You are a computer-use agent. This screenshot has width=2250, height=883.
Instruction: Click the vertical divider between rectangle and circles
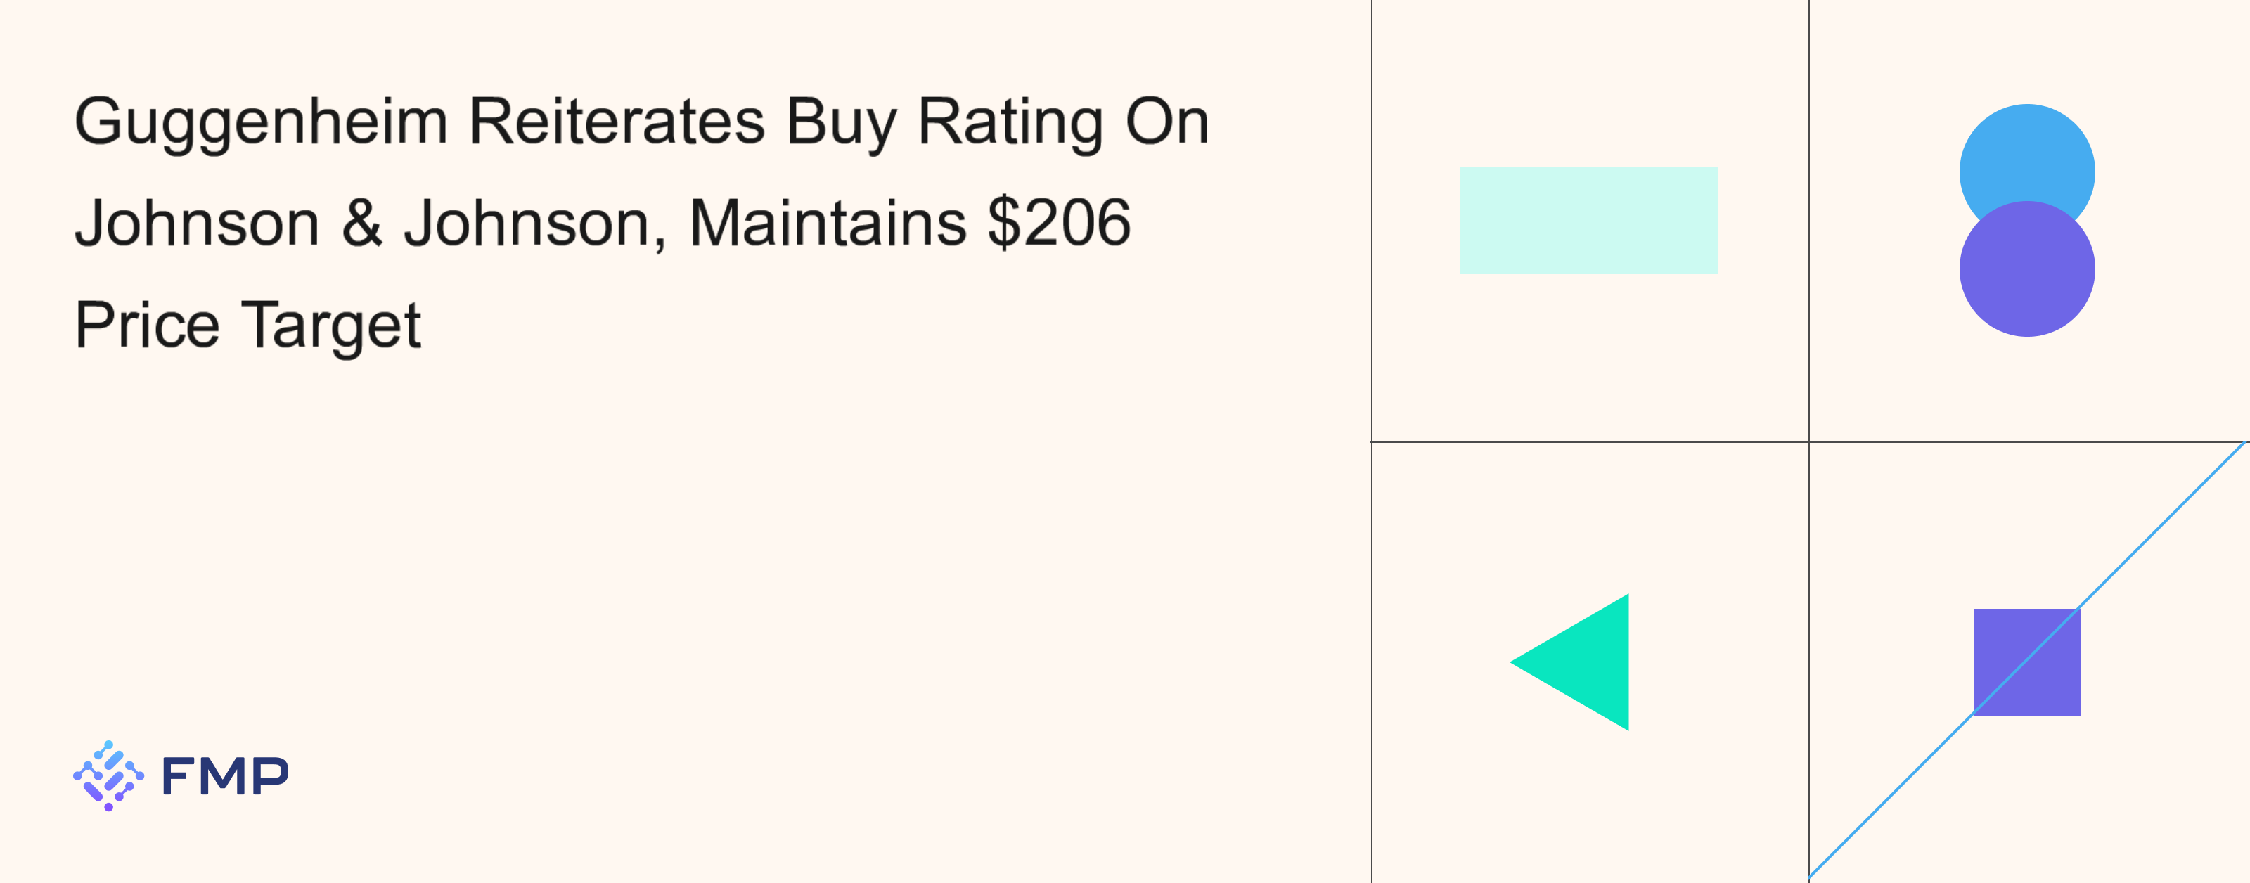pyautogui.click(x=1809, y=219)
